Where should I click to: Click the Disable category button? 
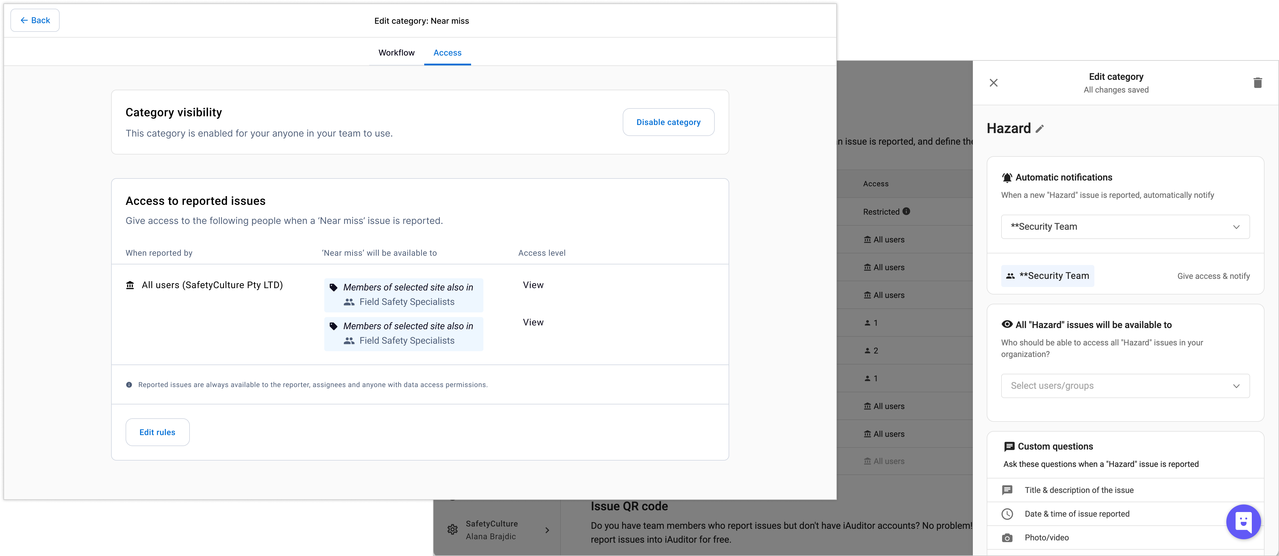point(668,122)
